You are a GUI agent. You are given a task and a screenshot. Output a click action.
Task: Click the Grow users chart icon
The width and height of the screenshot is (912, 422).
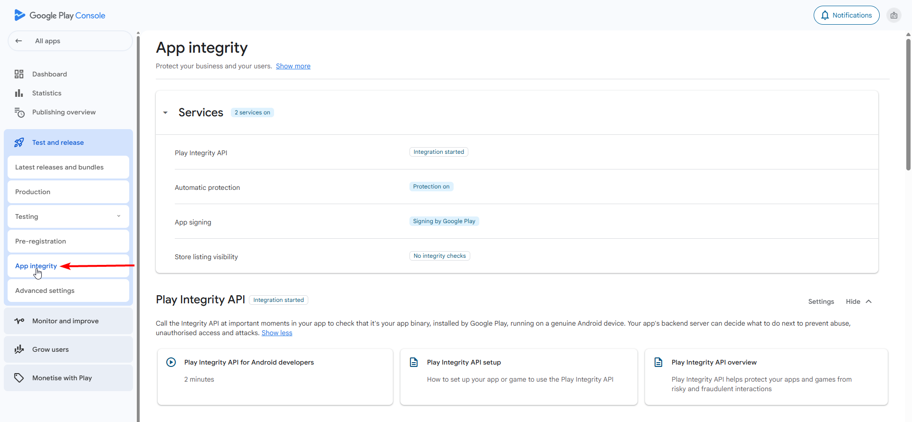tap(19, 349)
